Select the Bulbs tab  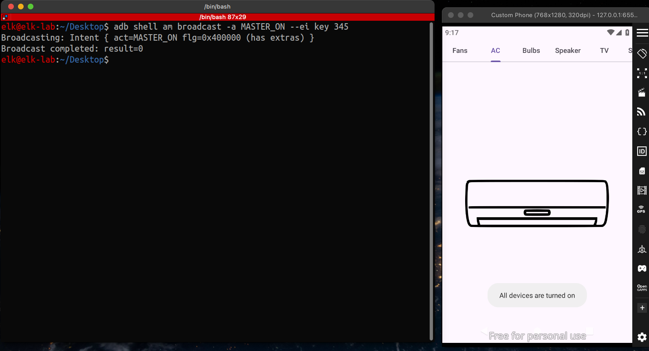(531, 50)
